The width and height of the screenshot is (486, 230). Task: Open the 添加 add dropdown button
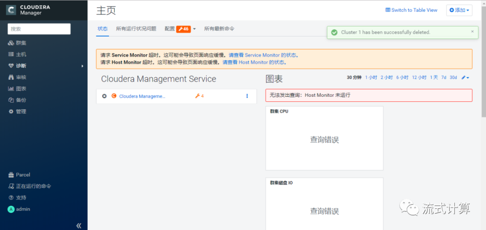click(x=459, y=10)
